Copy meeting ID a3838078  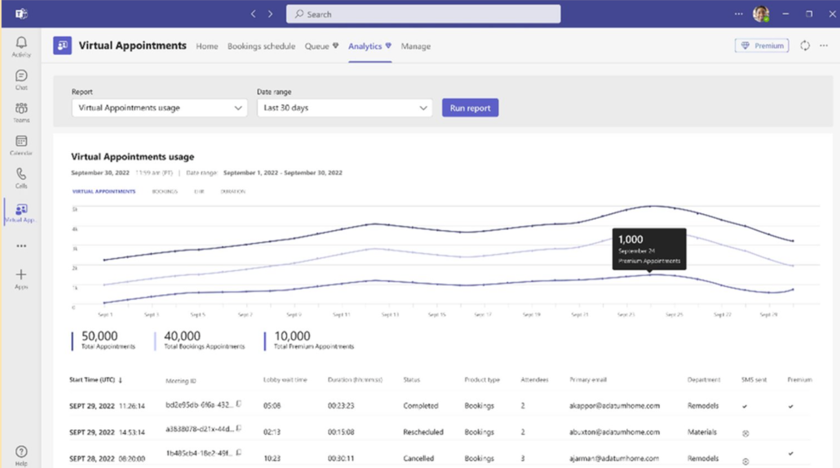pyautogui.click(x=239, y=428)
